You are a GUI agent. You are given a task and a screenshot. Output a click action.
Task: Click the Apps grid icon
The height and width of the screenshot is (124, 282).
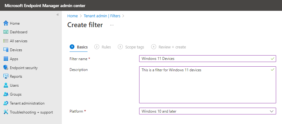6,59
